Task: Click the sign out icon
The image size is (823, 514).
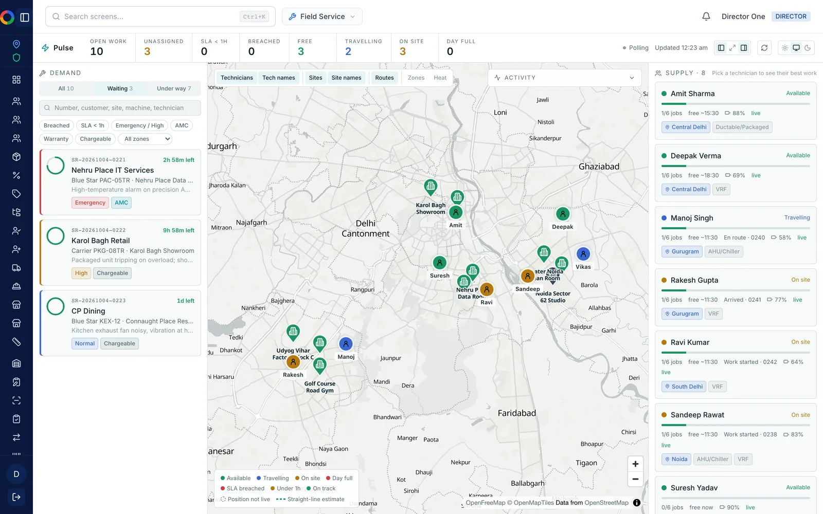Action: point(16,497)
